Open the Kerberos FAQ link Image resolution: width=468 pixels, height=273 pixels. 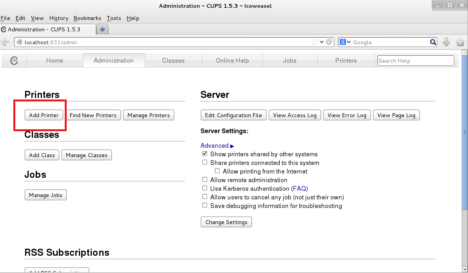(x=299, y=189)
